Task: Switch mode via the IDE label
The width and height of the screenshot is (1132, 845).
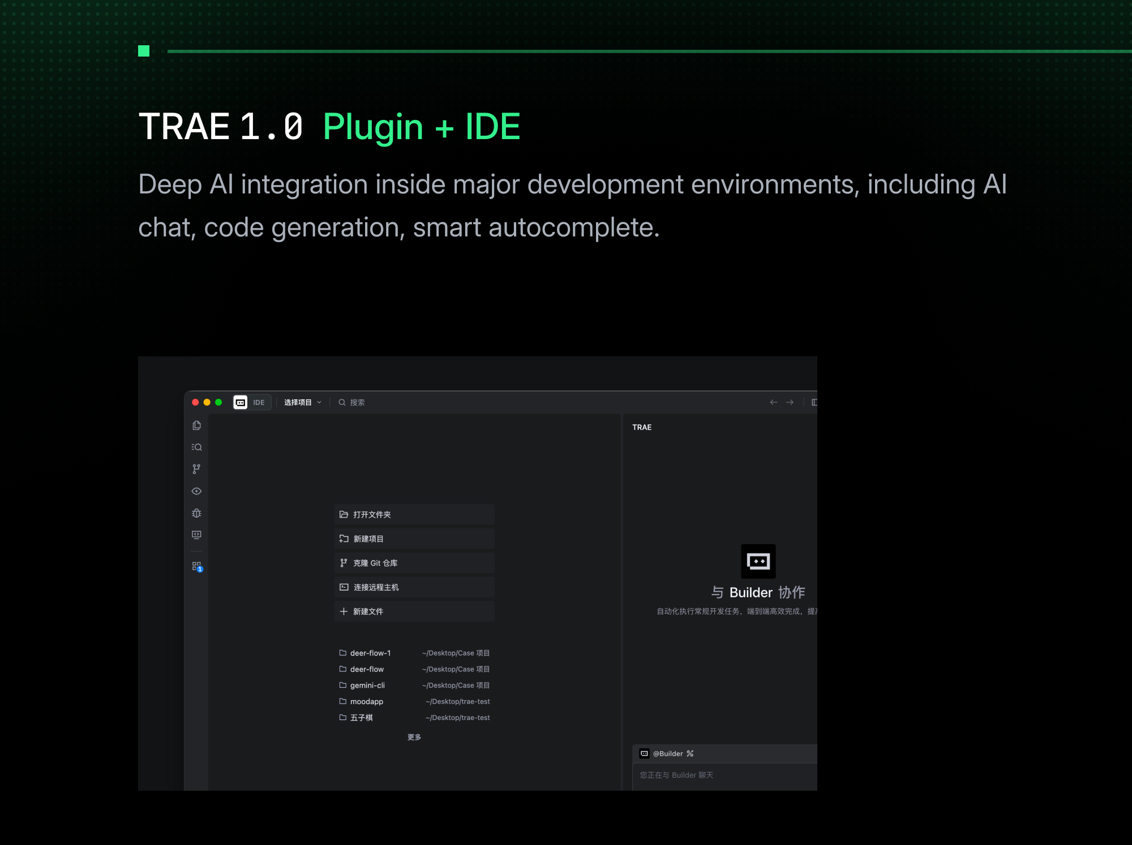Action: 259,402
